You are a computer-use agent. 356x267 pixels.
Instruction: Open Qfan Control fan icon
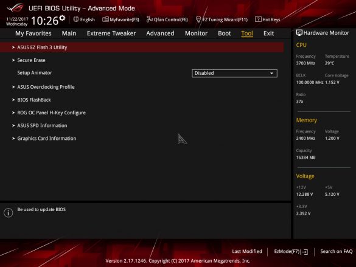[x=149, y=19]
